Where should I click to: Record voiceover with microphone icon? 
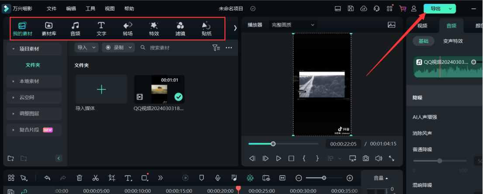pos(218,178)
